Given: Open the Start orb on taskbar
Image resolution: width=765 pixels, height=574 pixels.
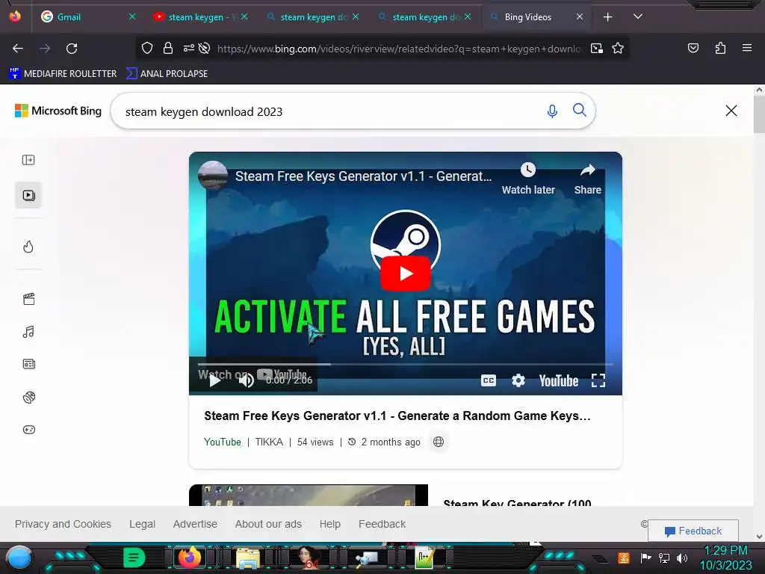Looking at the screenshot, I should [x=19, y=558].
